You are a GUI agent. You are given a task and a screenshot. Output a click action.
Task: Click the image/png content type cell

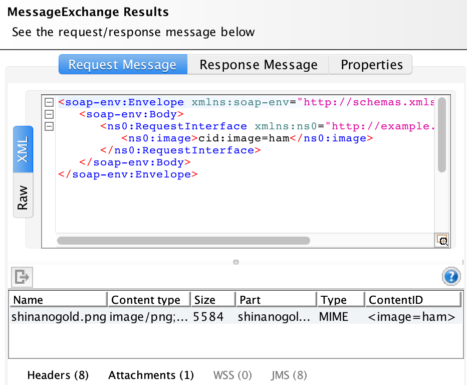[x=149, y=317]
